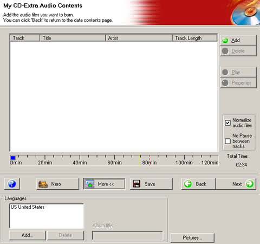Click the floppy disk Save icon

pyautogui.click(x=136, y=184)
